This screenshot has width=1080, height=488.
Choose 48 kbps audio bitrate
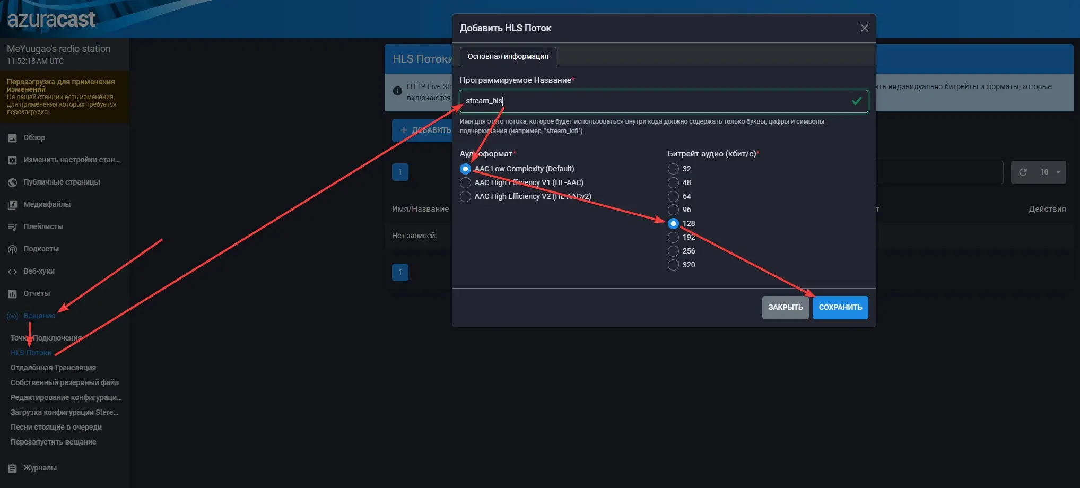[x=673, y=182]
